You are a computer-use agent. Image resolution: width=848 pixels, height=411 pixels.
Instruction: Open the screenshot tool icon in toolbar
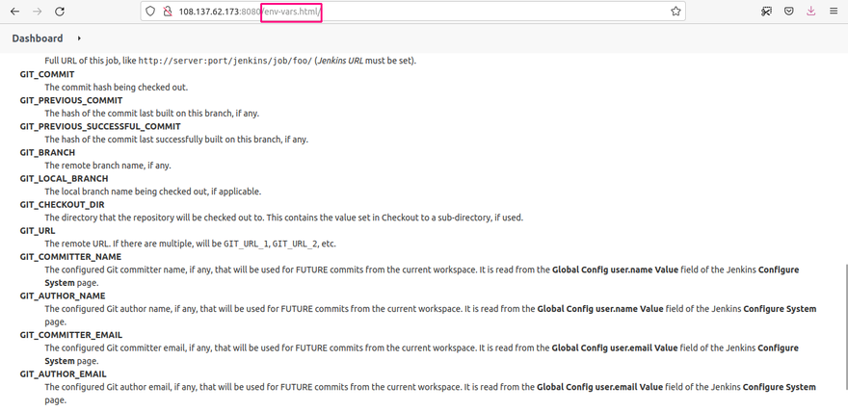pos(766,12)
